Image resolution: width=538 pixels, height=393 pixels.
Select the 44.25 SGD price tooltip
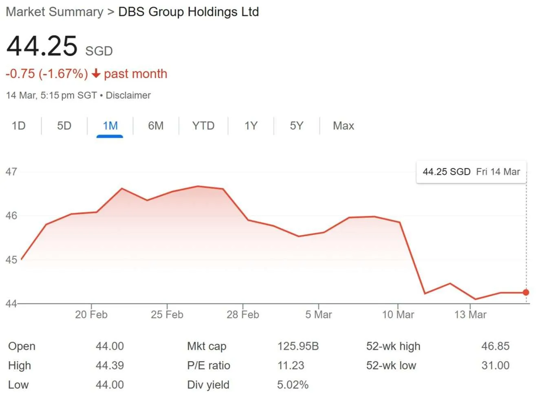pyautogui.click(x=471, y=172)
